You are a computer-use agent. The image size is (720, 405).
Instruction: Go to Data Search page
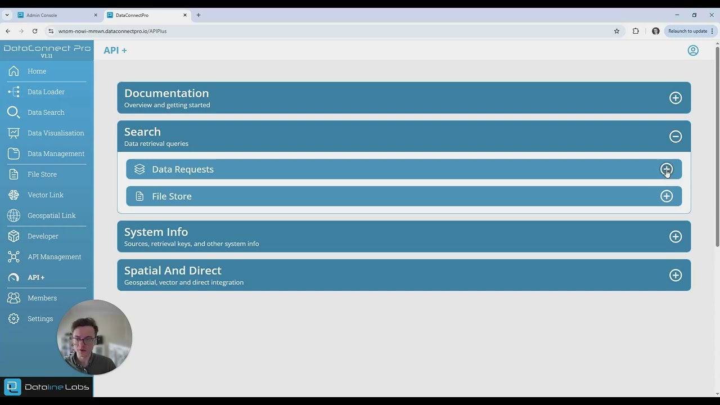point(46,112)
